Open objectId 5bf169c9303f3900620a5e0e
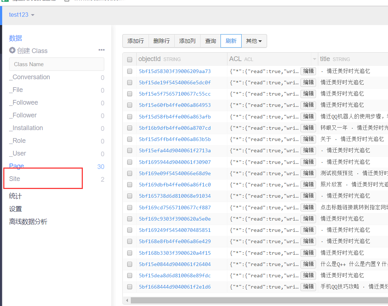The height and width of the screenshot is (306, 388). pyautogui.click(x=175, y=219)
